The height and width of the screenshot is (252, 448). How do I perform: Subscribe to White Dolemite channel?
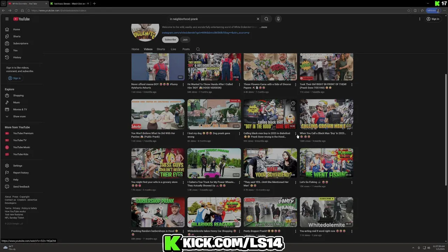[x=170, y=40]
